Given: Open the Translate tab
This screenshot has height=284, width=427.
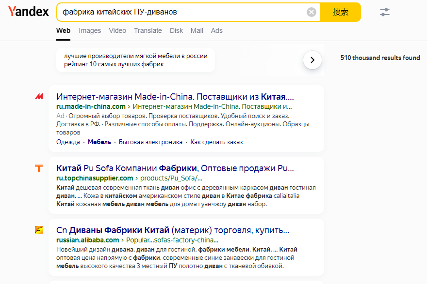Looking at the screenshot, I should (148, 30).
